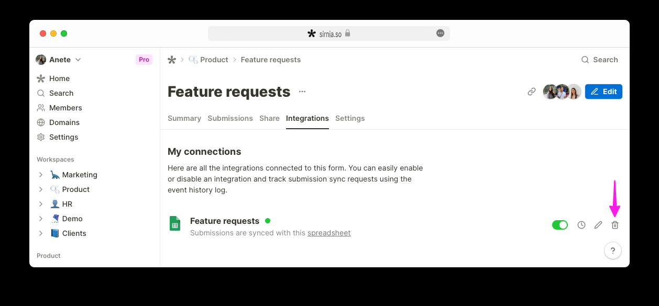Open the address bar options ellipsis icon

440,33
